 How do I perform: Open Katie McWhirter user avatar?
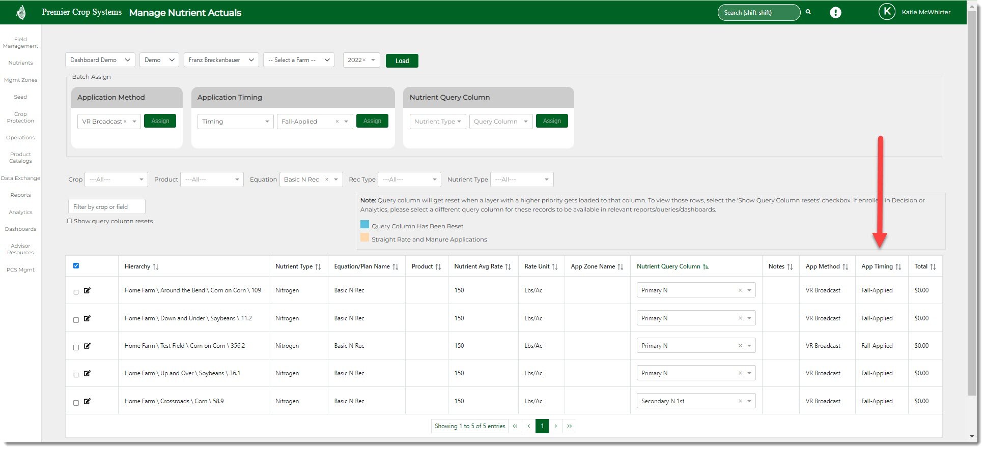tap(887, 12)
